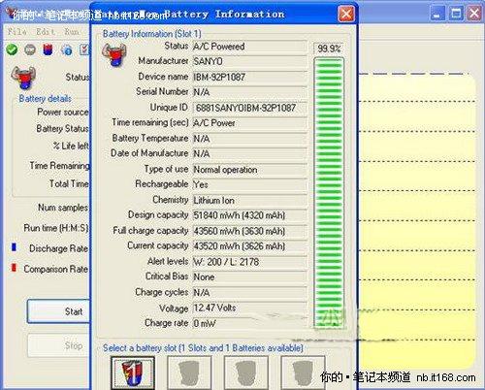Click the 99.9% charge percentage box
This screenshot has height=390, width=485.
tap(329, 49)
